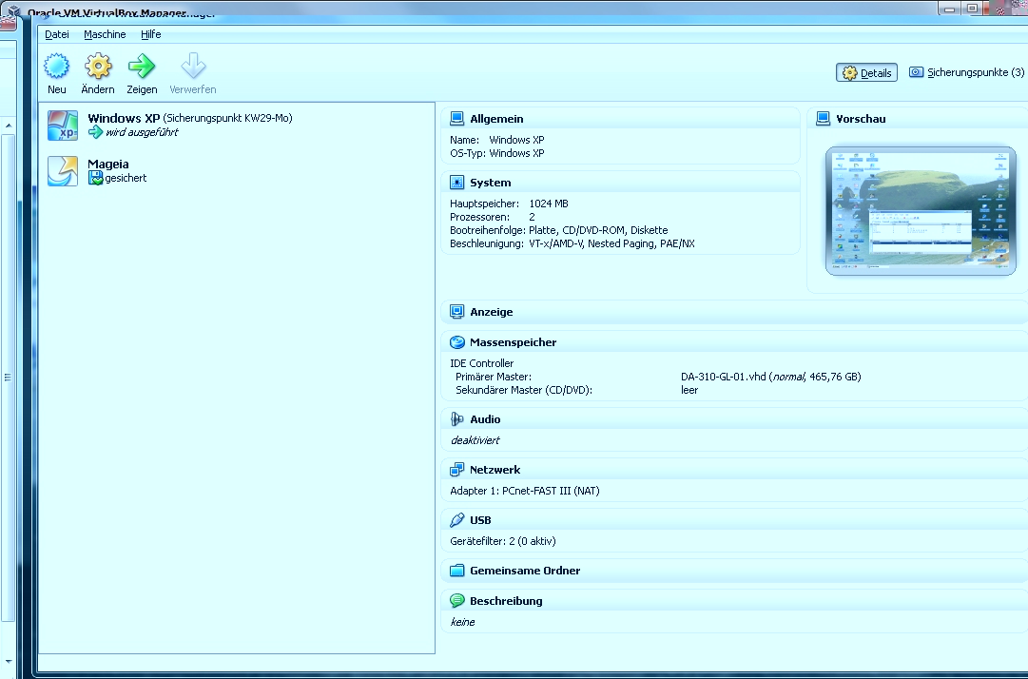The height and width of the screenshot is (679, 1028).
Task: Click the Vorschau heading
Action: coord(861,119)
